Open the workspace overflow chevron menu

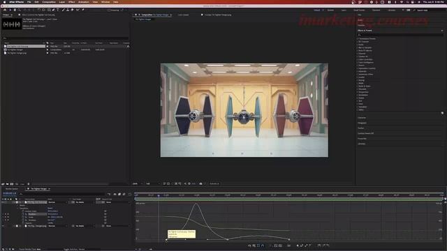click(403, 10)
